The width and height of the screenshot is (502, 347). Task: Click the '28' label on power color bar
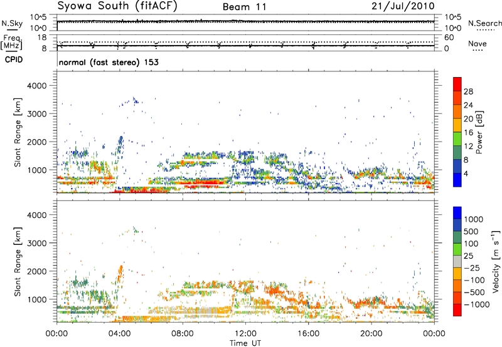pos(468,91)
